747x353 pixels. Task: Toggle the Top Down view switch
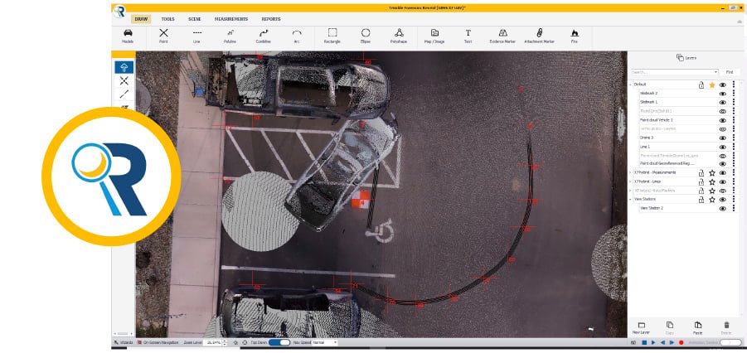pos(279,342)
